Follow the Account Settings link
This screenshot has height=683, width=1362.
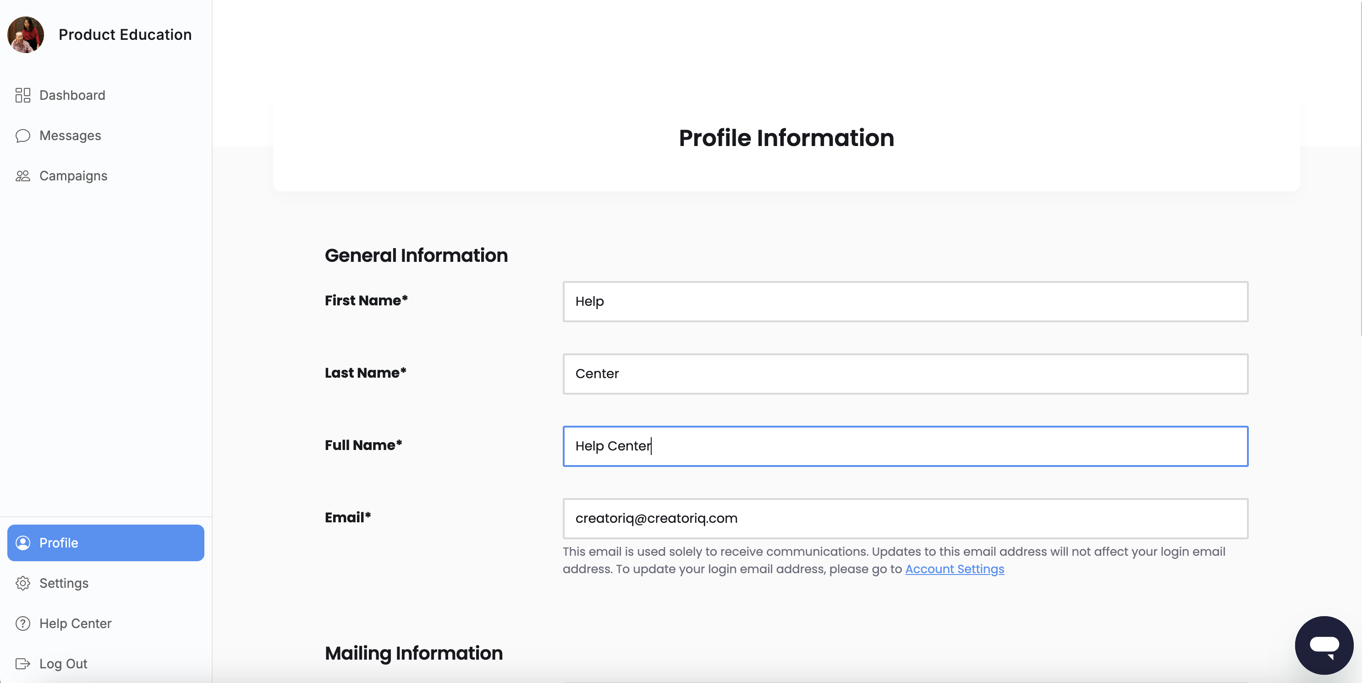click(x=954, y=569)
